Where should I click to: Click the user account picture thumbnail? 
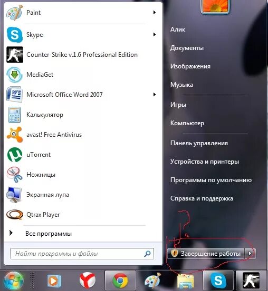pos(215,6)
